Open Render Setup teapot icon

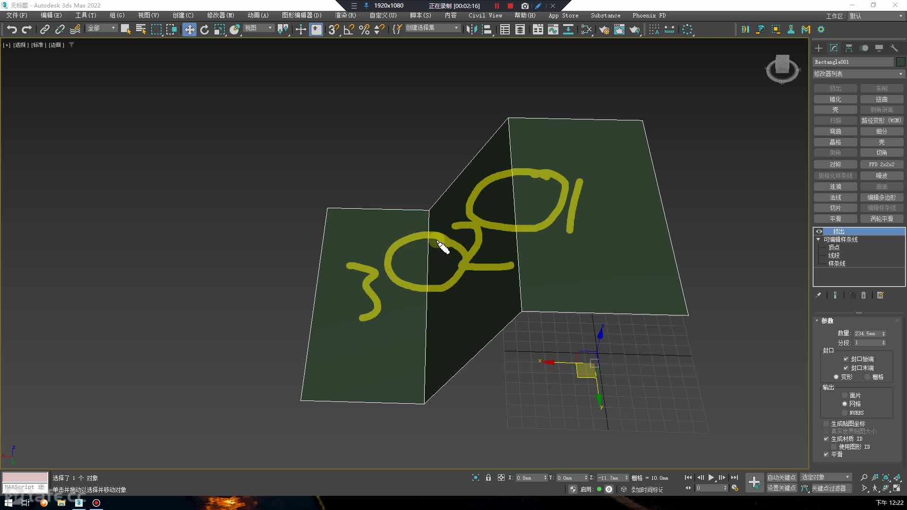pos(604,29)
